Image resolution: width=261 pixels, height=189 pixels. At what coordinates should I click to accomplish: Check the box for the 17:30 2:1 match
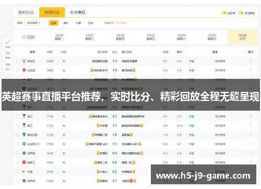tap(18, 116)
